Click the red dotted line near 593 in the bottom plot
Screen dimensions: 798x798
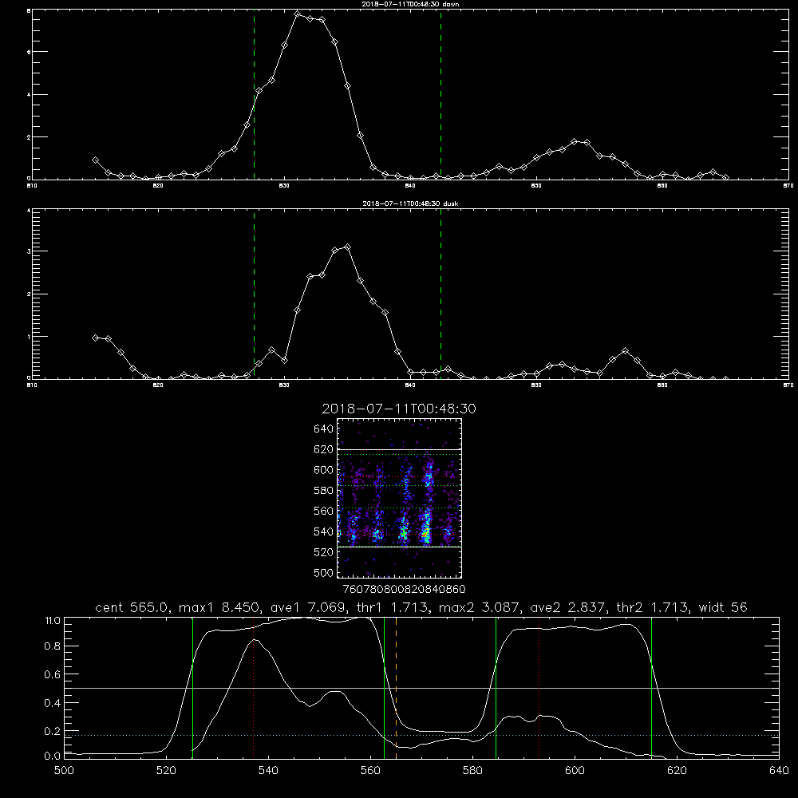click(x=539, y=688)
